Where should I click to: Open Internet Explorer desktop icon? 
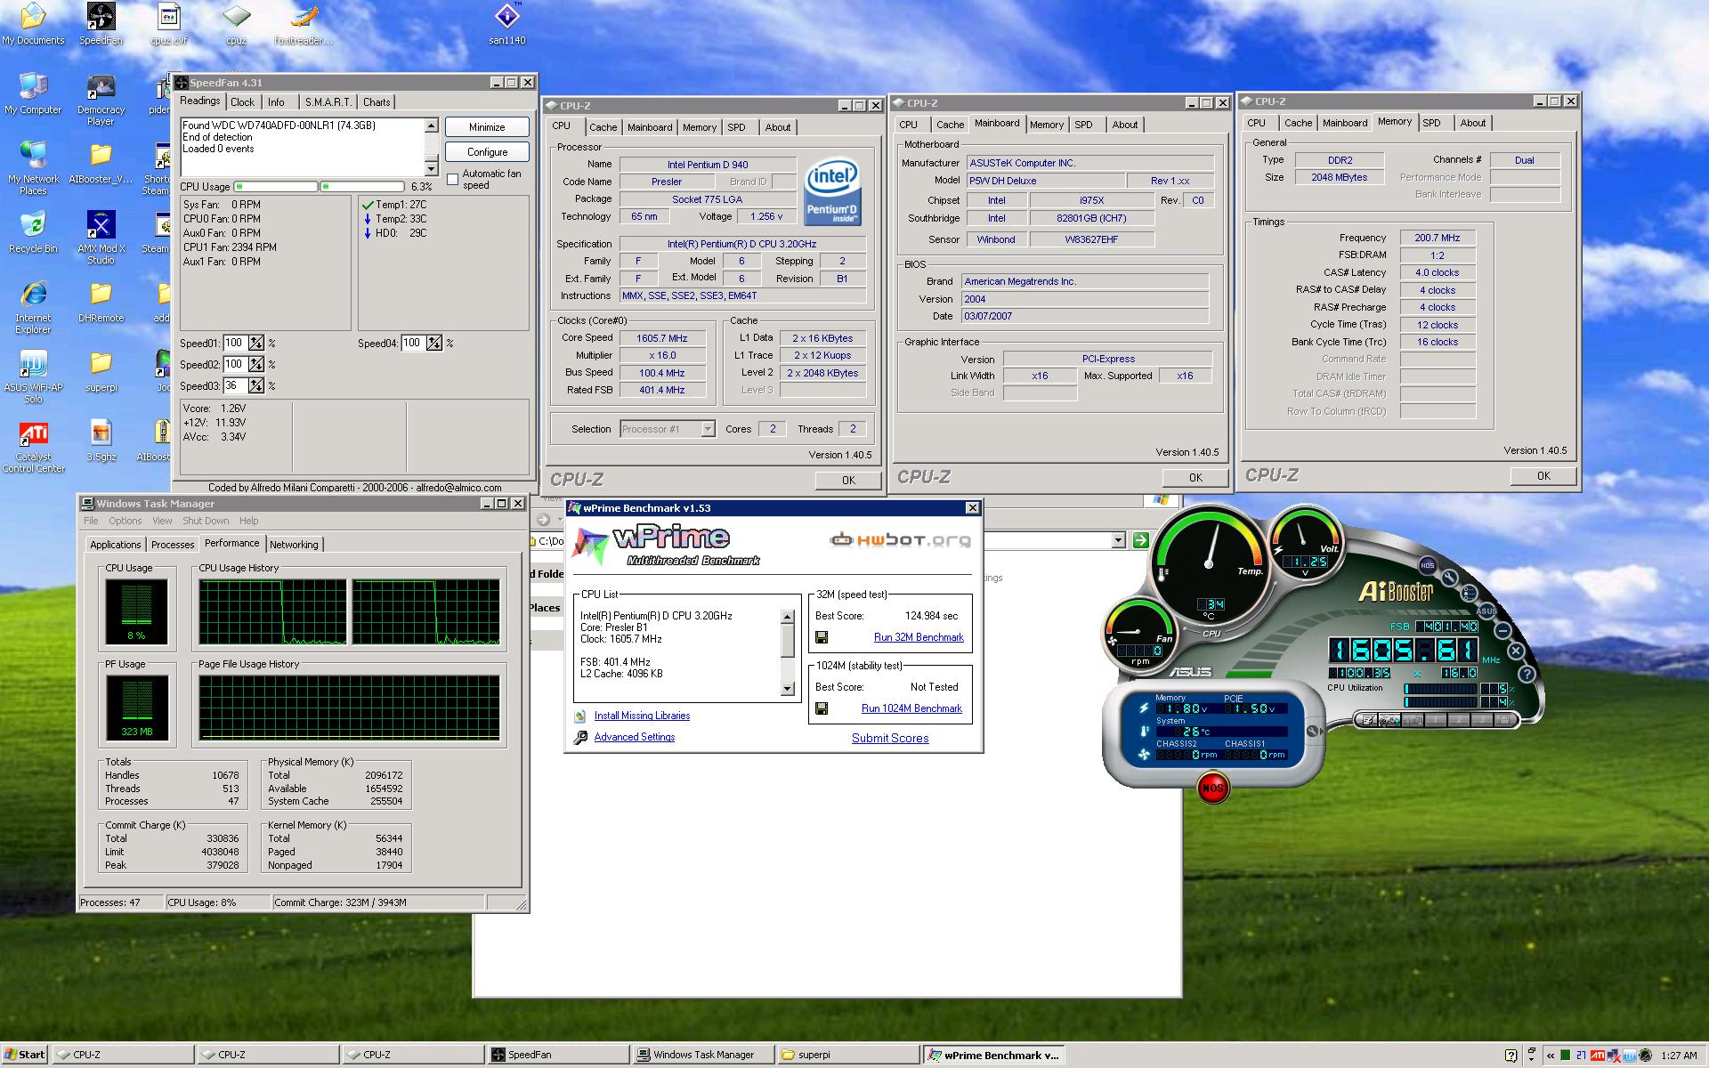tap(33, 307)
